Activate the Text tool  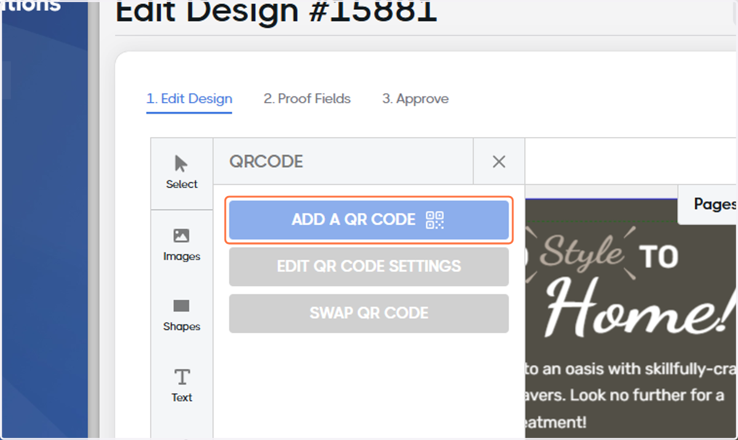181,385
